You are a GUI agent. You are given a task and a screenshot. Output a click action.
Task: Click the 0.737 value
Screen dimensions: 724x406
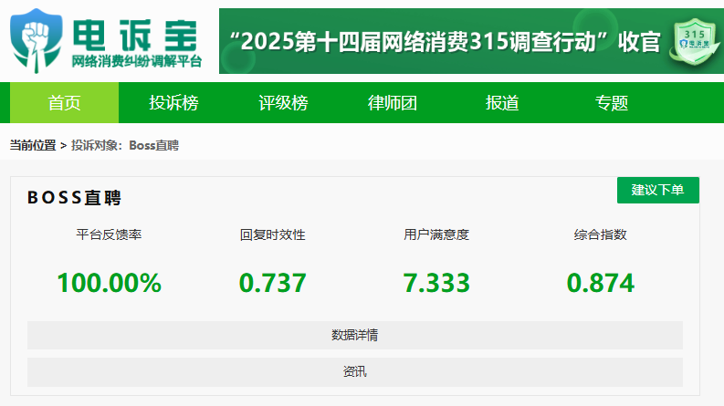tap(273, 283)
